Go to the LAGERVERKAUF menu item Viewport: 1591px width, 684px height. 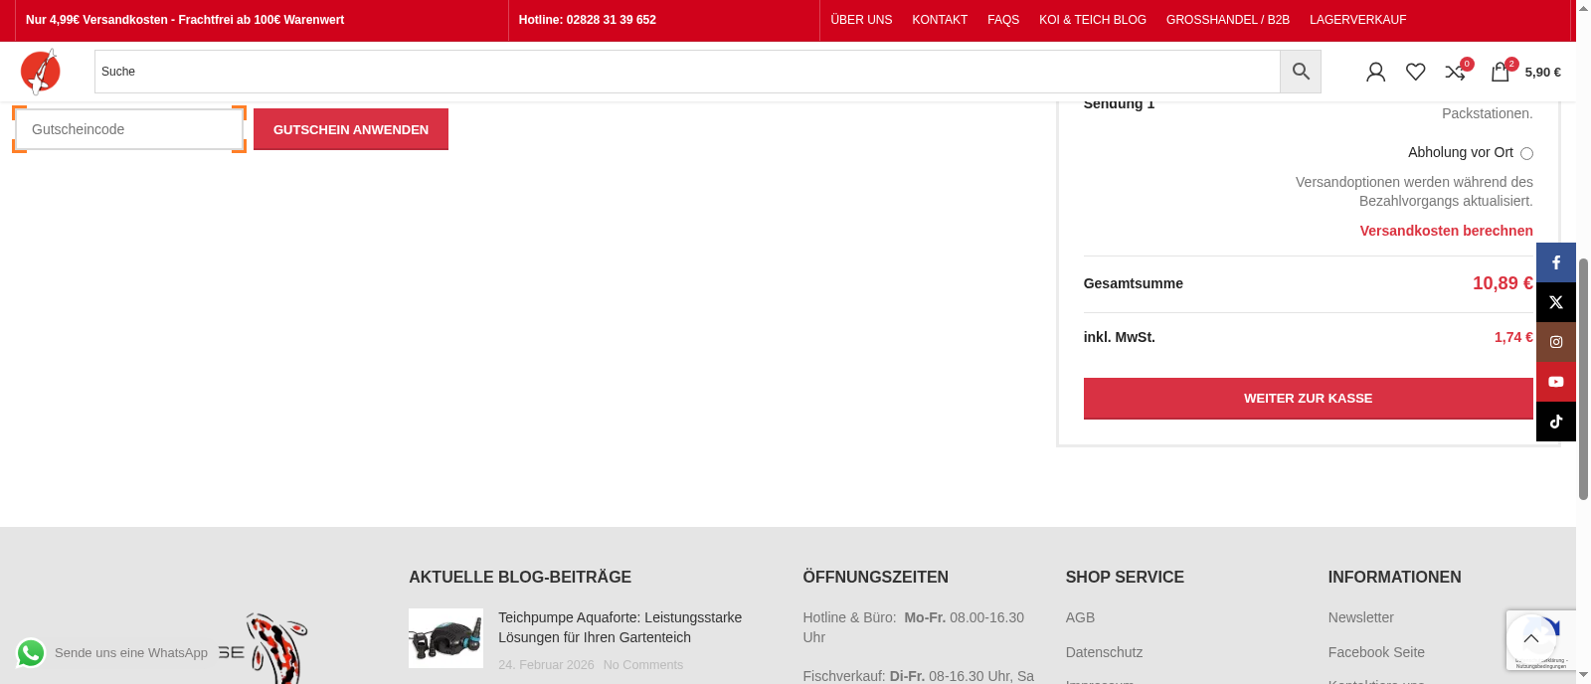pos(1357,20)
